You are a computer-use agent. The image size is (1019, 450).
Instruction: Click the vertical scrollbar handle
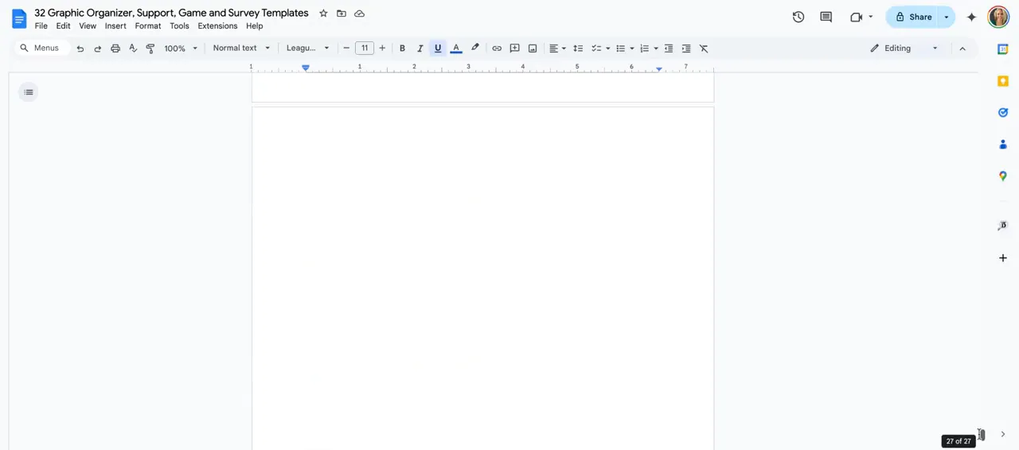982,435
